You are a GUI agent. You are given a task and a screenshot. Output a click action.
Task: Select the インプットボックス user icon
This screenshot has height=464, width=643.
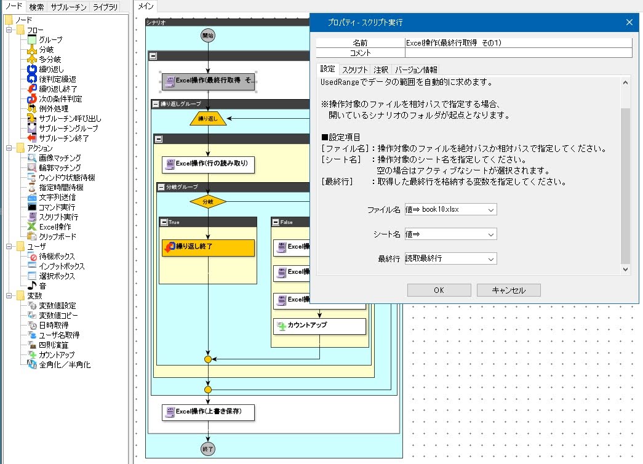pyautogui.click(x=32, y=266)
